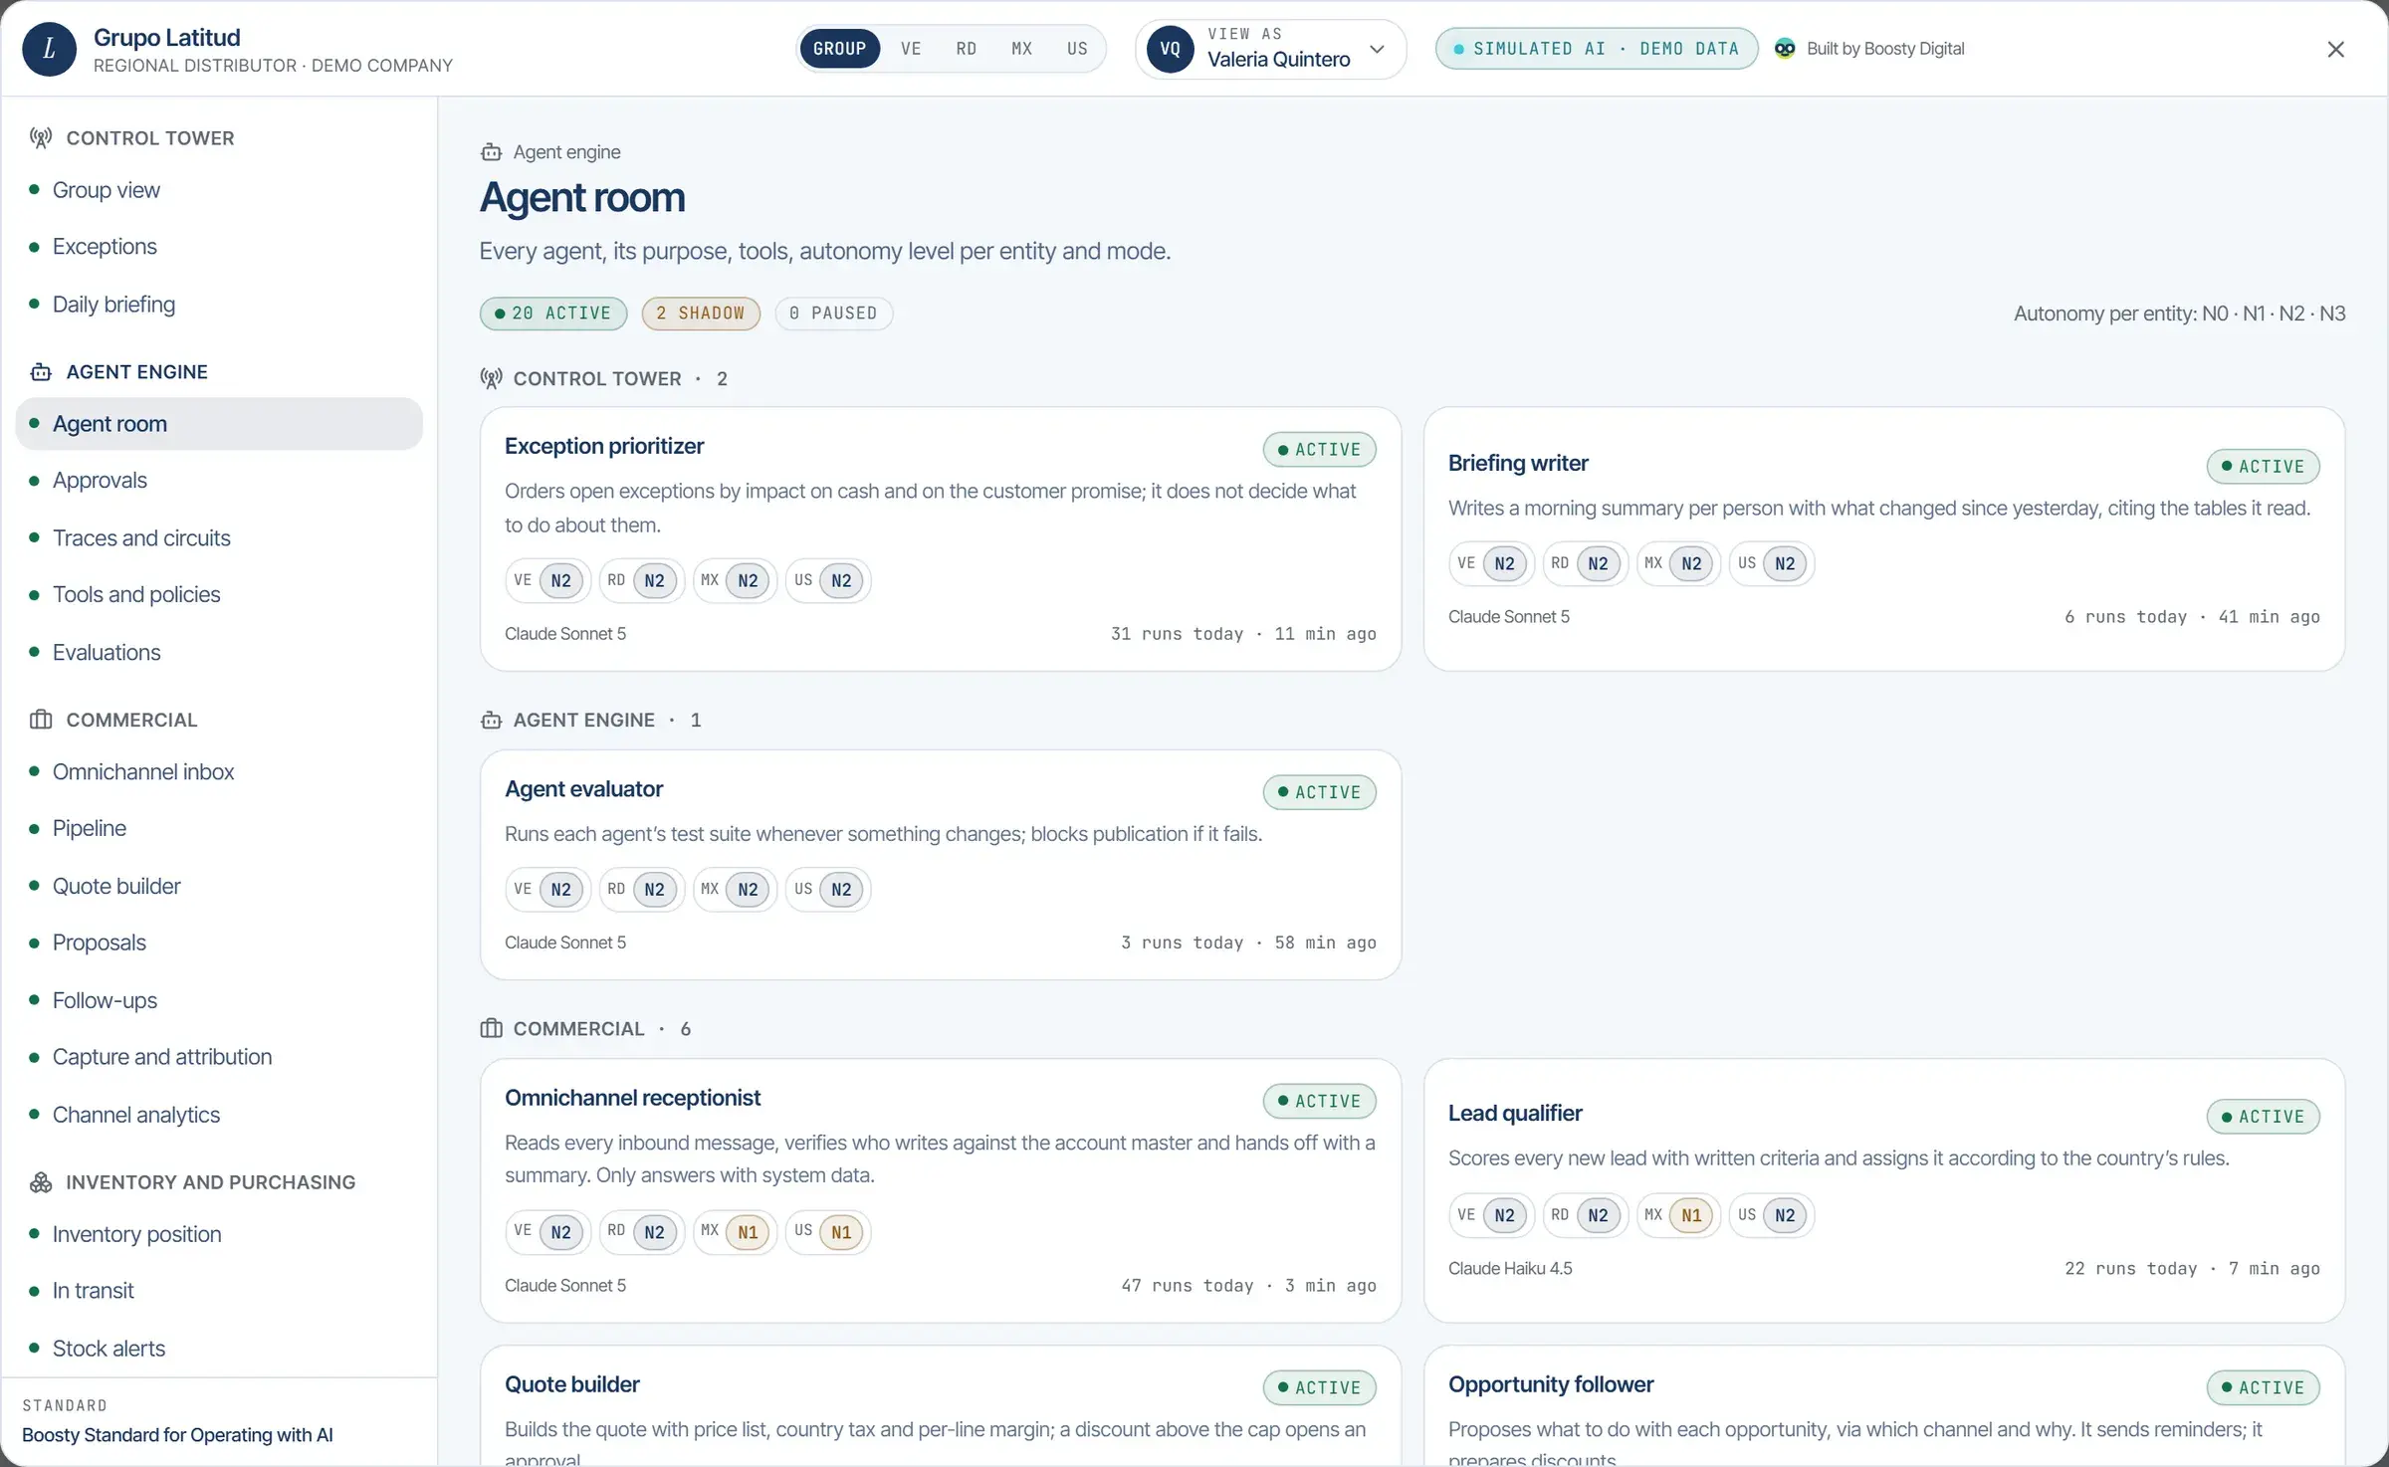Viewport: 2389px width, 1467px height.
Task: Switch to the RD entity tab
Action: pyautogui.click(x=967, y=49)
